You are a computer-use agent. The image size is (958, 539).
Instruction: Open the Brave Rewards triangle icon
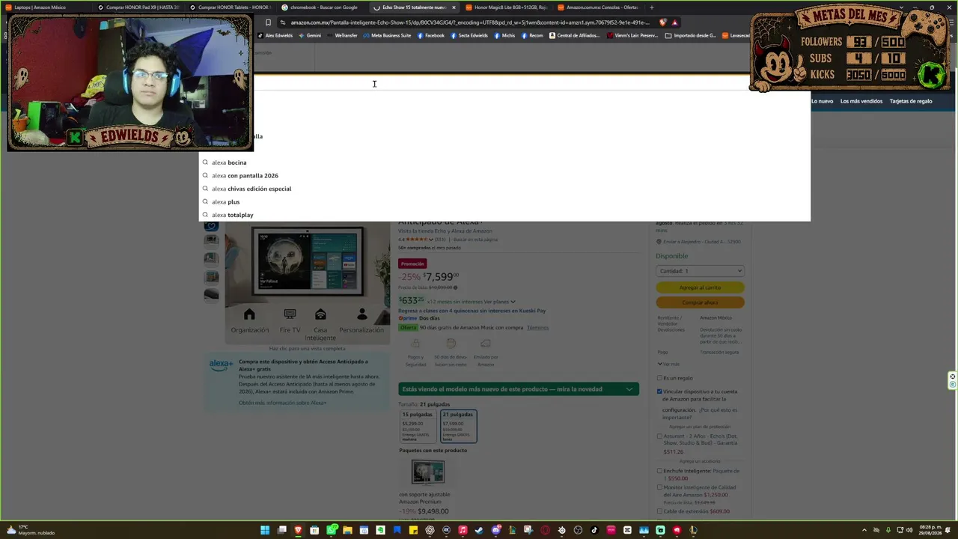674,22
